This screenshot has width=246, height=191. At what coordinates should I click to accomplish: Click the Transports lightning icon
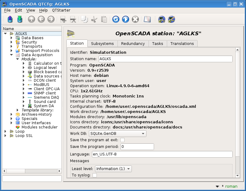[x=18, y=46]
